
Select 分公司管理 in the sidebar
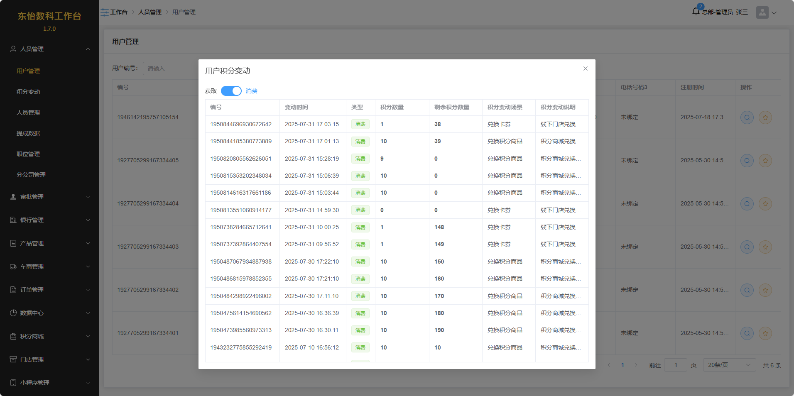31,175
